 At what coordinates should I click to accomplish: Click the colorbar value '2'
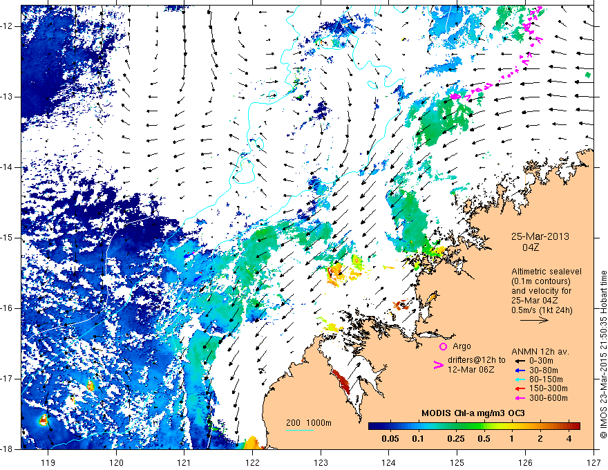point(540,439)
